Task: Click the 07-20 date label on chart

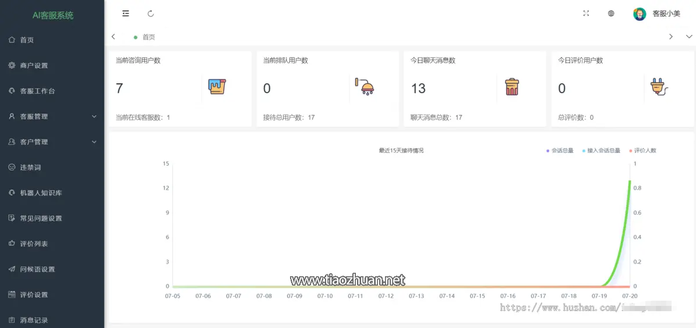Action: tap(630, 295)
